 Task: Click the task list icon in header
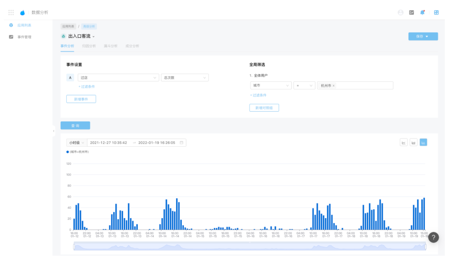412,12
